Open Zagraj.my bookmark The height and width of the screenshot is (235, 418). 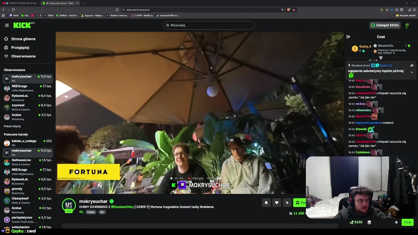(x=92, y=15)
